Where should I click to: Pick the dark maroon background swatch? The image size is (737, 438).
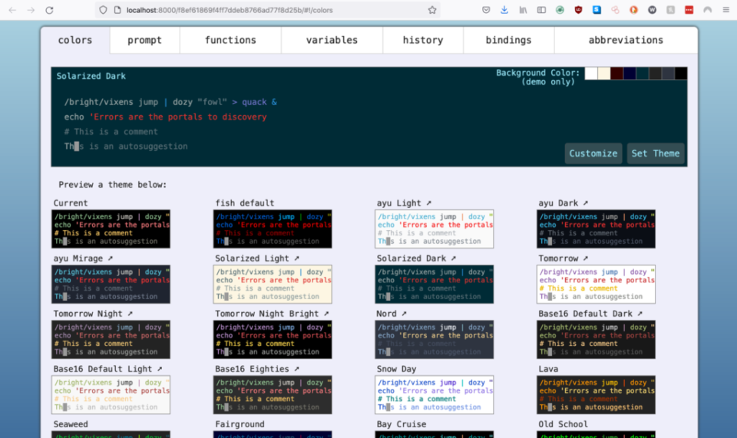click(x=616, y=73)
